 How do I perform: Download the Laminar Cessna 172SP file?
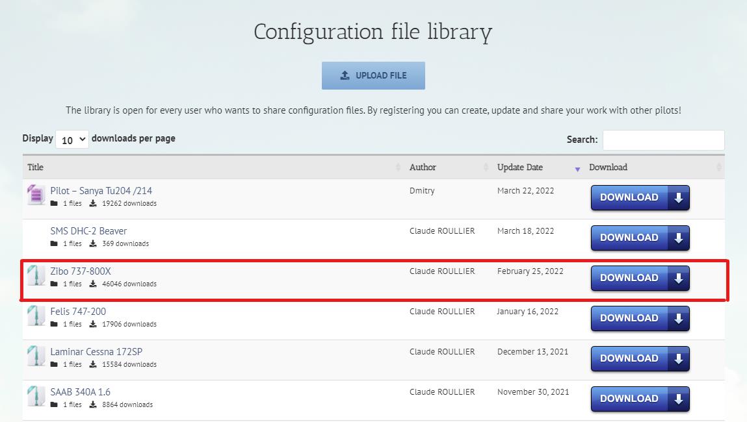click(x=640, y=359)
